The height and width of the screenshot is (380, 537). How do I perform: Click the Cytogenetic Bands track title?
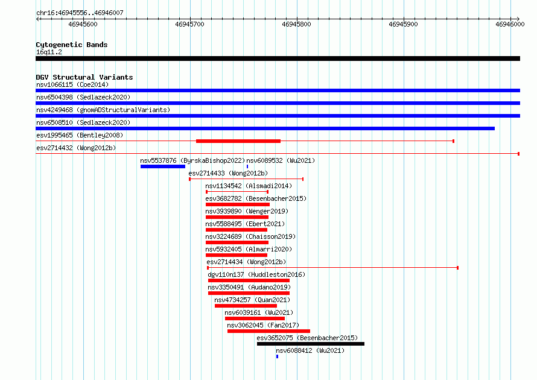[x=72, y=45]
